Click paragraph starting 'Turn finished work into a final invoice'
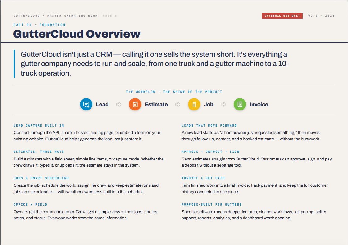Image resolution: width=348 pixels, height=245 pixels. [x=255, y=189]
